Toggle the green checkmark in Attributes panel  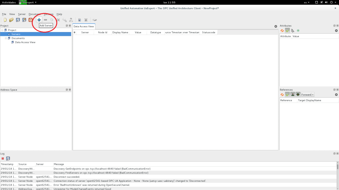(287, 31)
